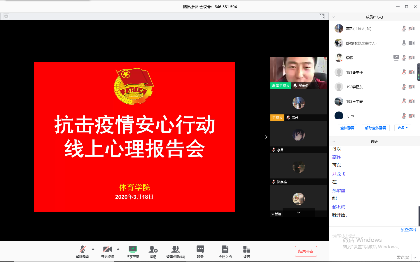Open 管理成员(53) members panel
The height and width of the screenshot is (262, 420).
[176, 252]
